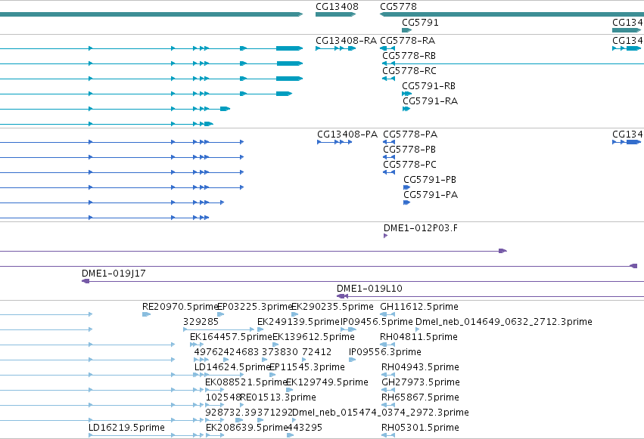Select EST RE20970.5prime
The width and height of the screenshot is (644, 439).
pos(180,307)
